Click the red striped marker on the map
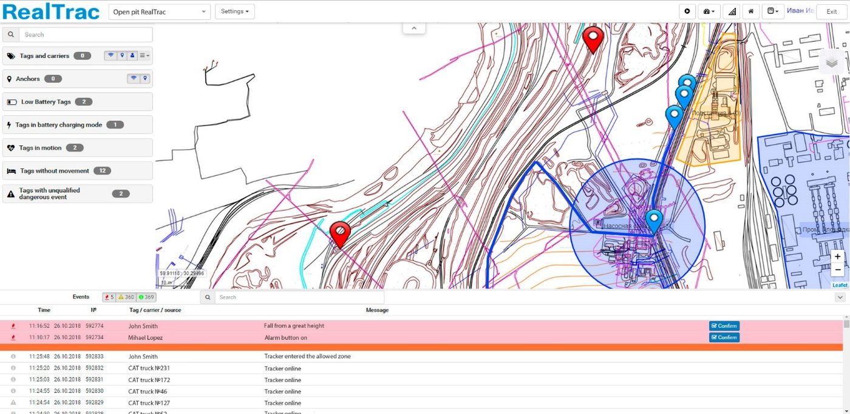Image resolution: width=850 pixels, height=414 pixels. click(341, 235)
